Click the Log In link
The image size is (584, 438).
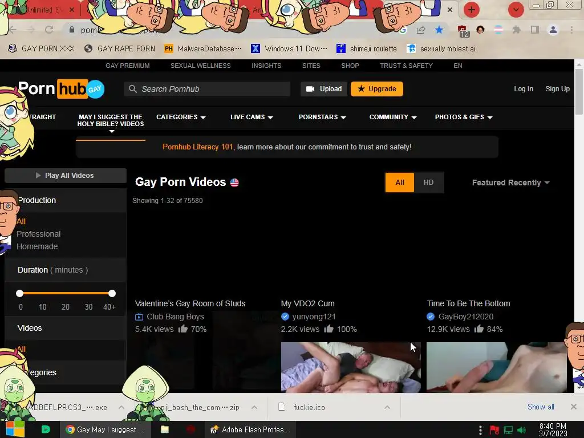(524, 89)
